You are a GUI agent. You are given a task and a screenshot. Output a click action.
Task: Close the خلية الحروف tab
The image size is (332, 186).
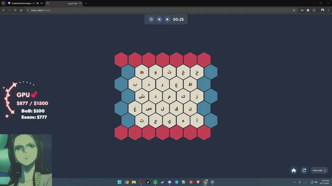click(80, 3)
